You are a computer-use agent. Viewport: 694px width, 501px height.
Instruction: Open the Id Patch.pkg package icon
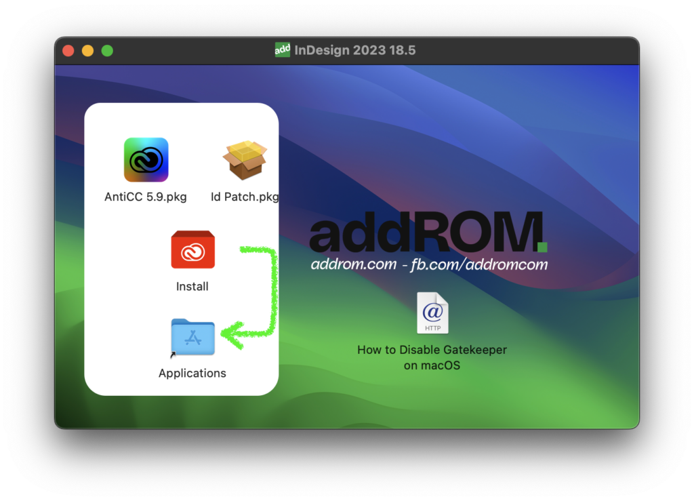(x=245, y=160)
